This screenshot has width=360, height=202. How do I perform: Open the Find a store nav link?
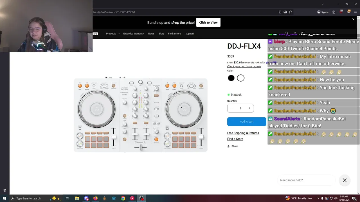click(x=174, y=34)
